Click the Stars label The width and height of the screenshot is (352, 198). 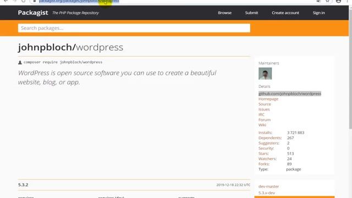pyautogui.click(x=263, y=153)
